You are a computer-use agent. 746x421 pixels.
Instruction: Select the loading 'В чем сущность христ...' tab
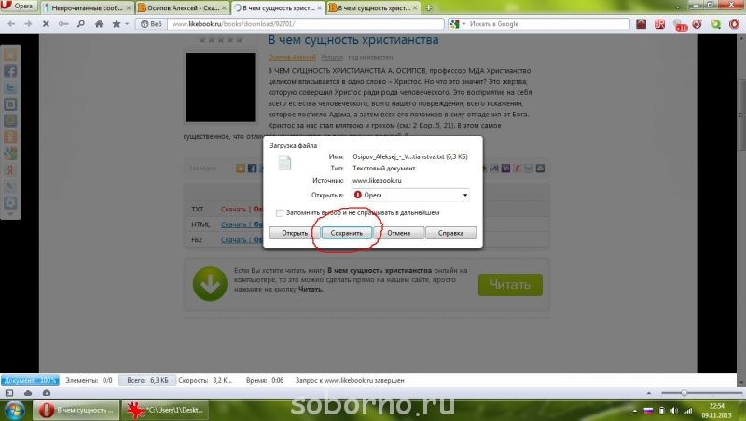click(278, 7)
